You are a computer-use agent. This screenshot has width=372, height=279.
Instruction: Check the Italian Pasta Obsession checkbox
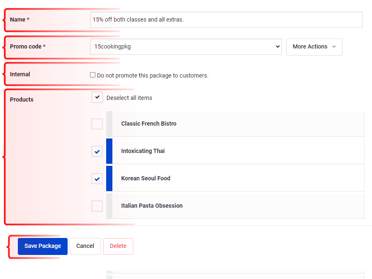click(x=97, y=206)
